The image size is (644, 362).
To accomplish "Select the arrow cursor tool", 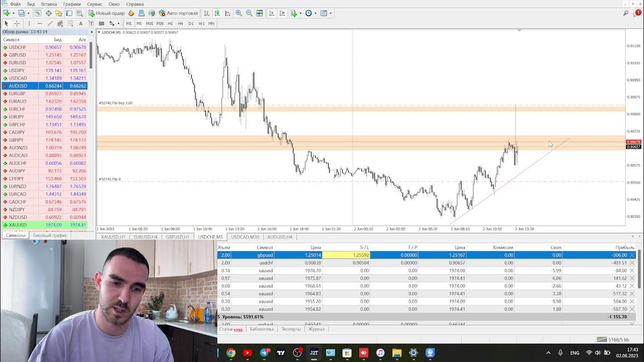I will click(6, 23).
